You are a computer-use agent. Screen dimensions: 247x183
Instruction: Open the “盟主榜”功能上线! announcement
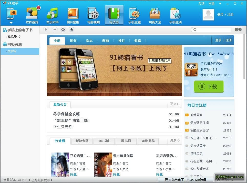pos(72,120)
